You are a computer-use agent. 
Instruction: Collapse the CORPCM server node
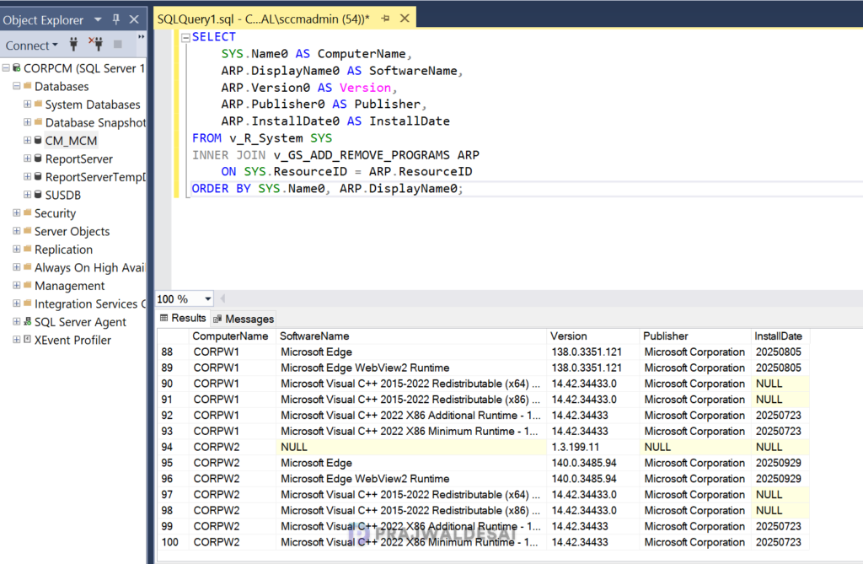(x=6, y=68)
